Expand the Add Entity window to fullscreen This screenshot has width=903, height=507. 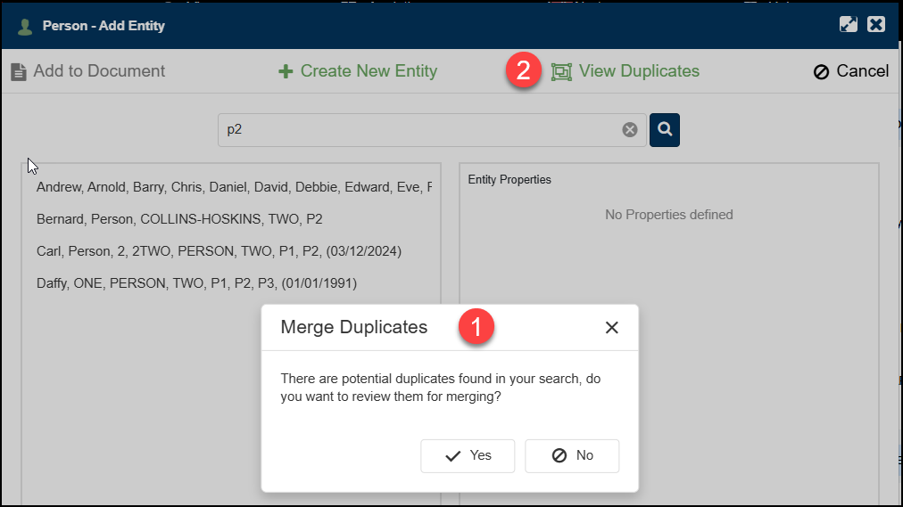click(x=849, y=24)
